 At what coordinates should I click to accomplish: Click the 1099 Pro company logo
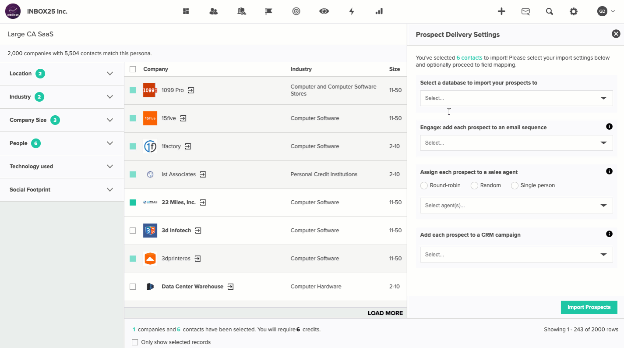pos(150,90)
